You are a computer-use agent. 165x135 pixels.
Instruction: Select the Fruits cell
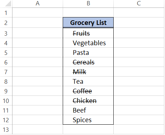[x=88, y=33]
